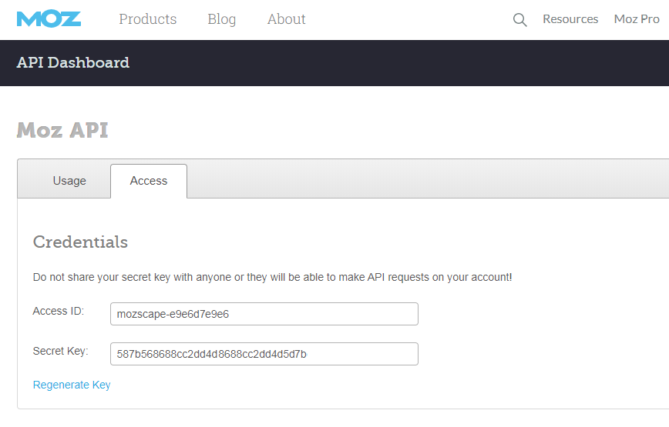Select the Access tab
Viewport: 669px width, 427px height.
tap(149, 181)
